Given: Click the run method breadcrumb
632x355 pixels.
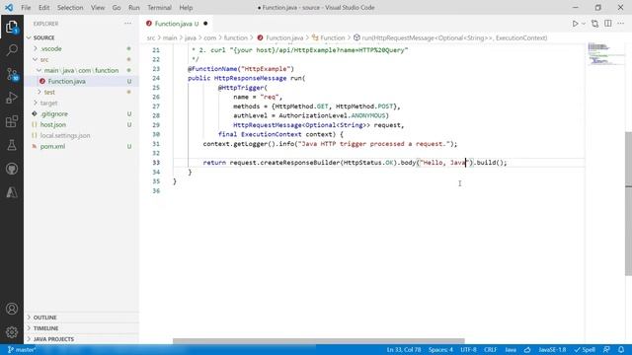Looking at the screenshot, I should pos(450,37).
